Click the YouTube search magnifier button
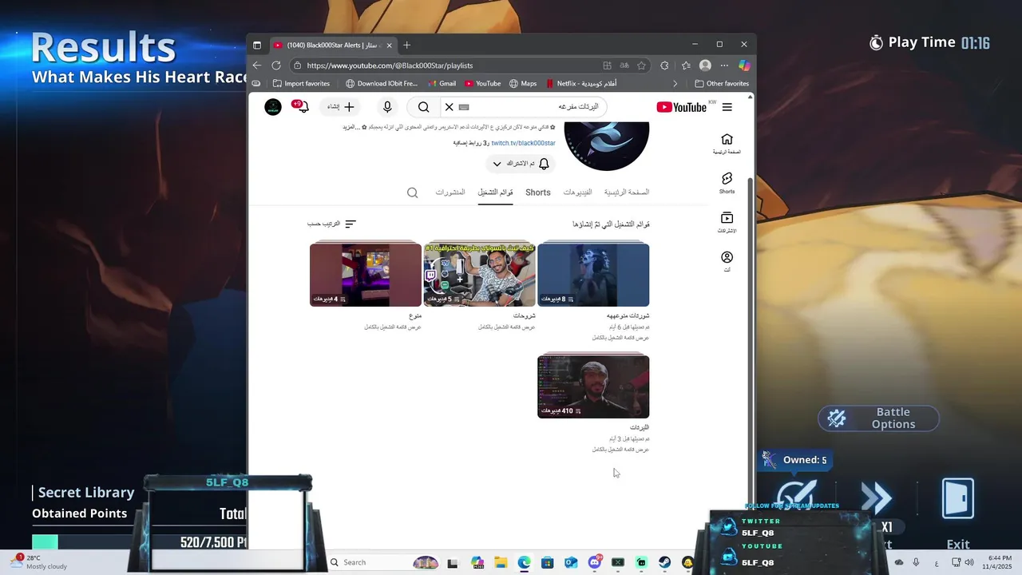This screenshot has width=1022, height=575. tap(424, 107)
